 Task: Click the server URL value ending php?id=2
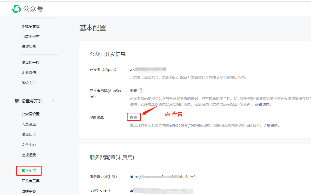[163, 177]
